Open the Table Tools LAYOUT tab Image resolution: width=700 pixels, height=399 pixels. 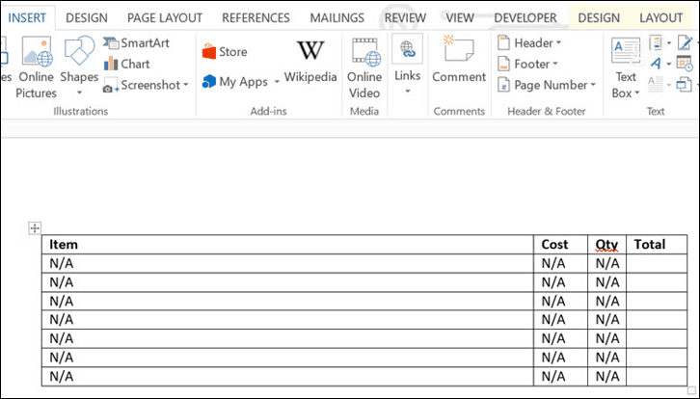tap(661, 18)
